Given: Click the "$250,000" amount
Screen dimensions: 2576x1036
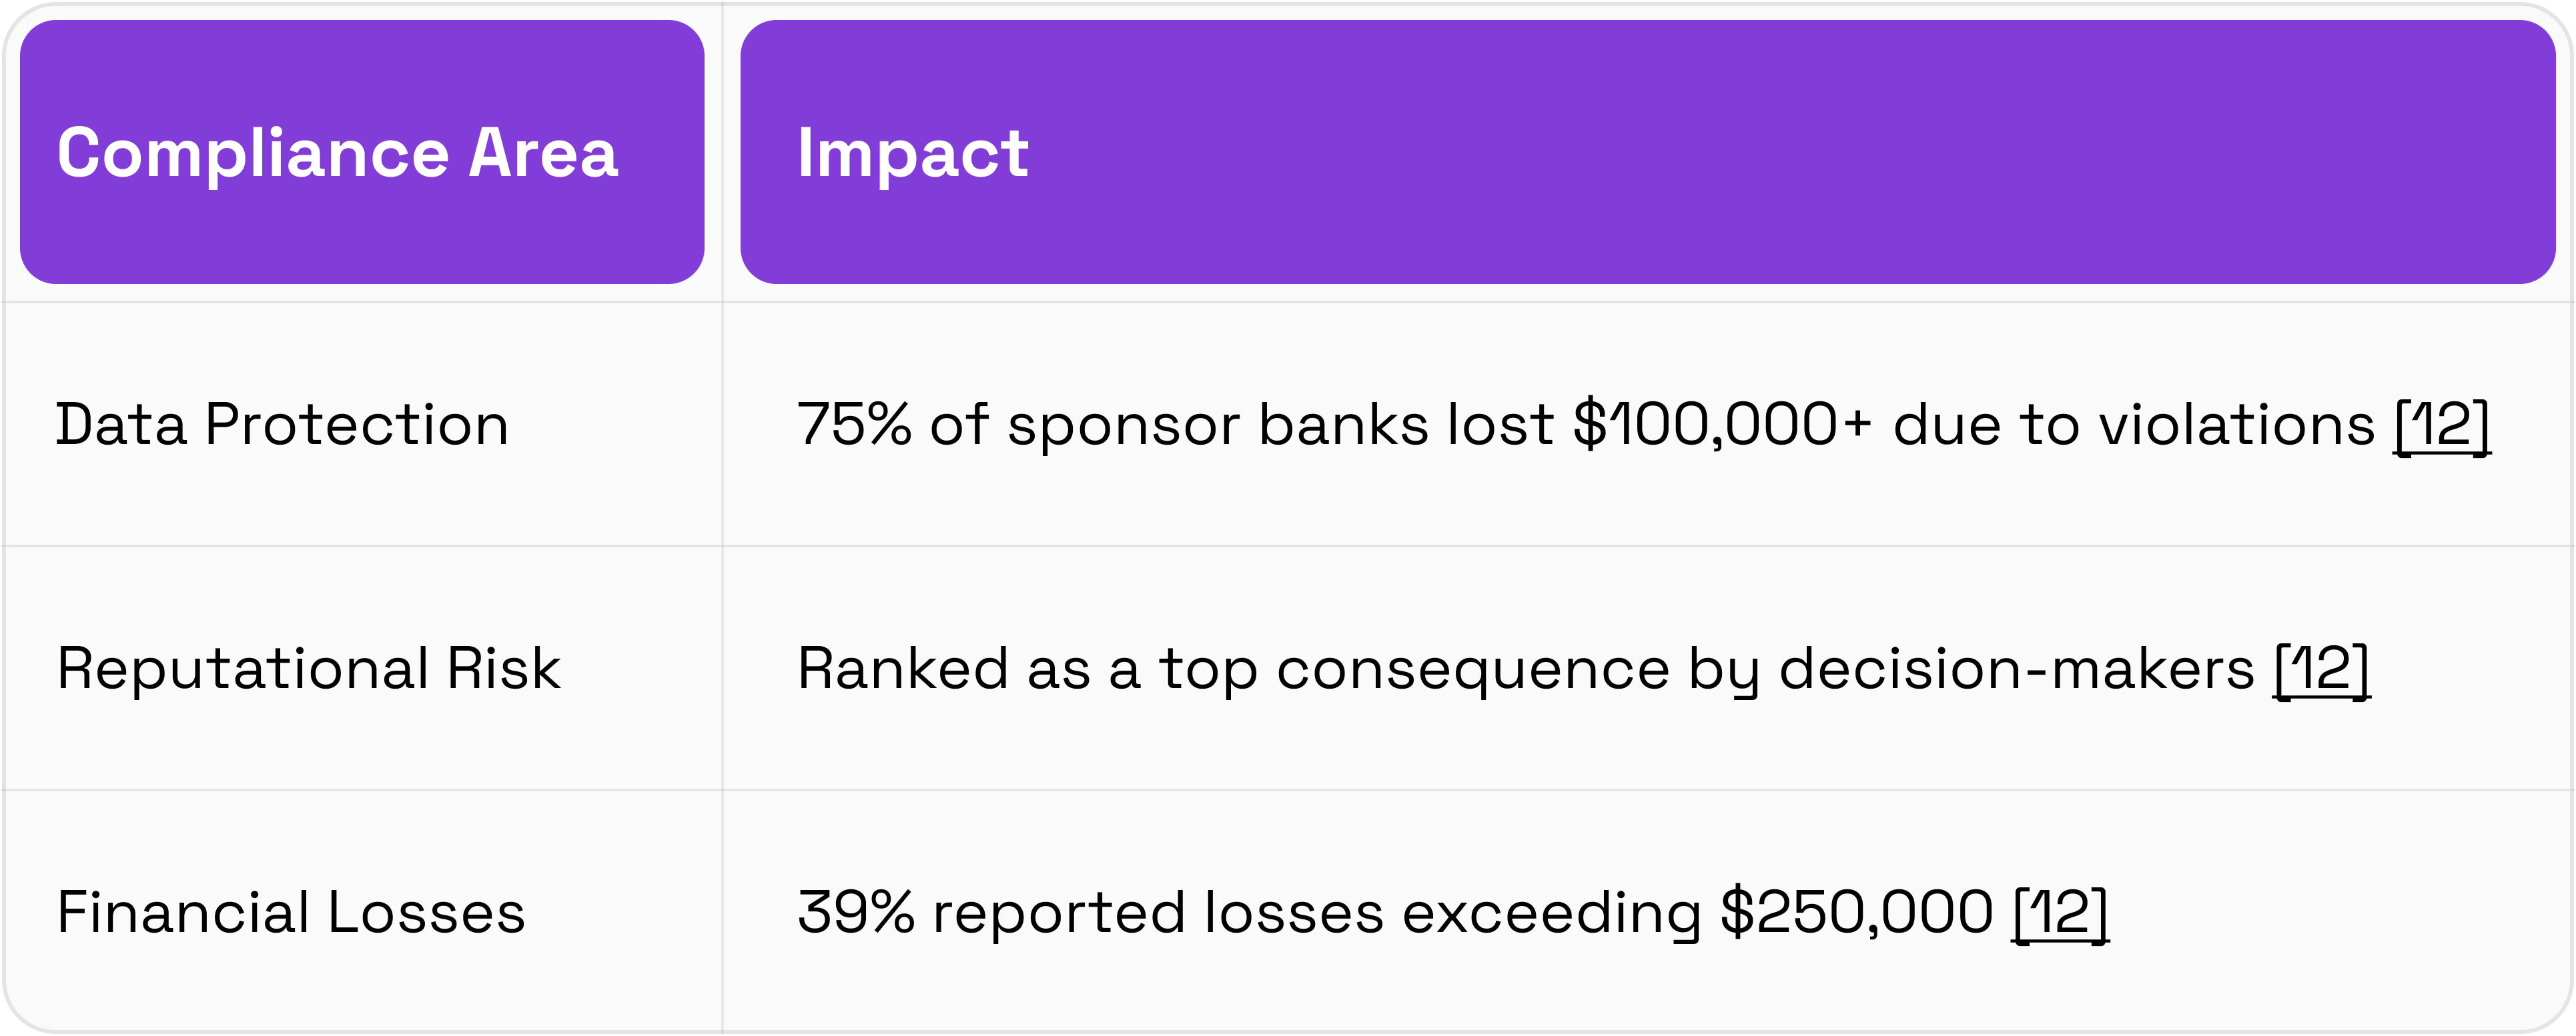Looking at the screenshot, I should 1856,912.
